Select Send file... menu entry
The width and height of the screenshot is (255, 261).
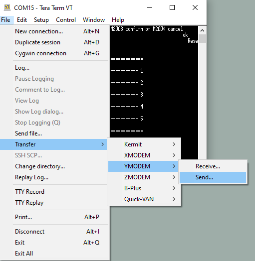pyautogui.click(x=55, y=133)
